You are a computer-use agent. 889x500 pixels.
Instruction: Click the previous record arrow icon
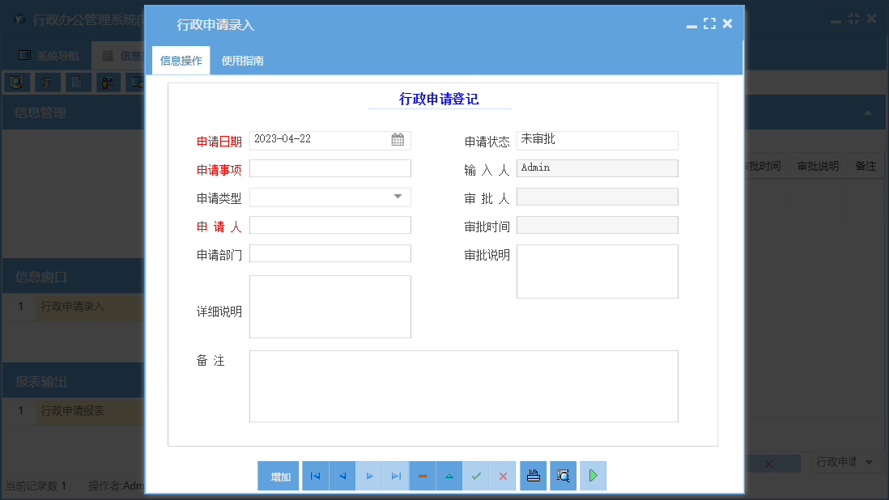point(342,476)
